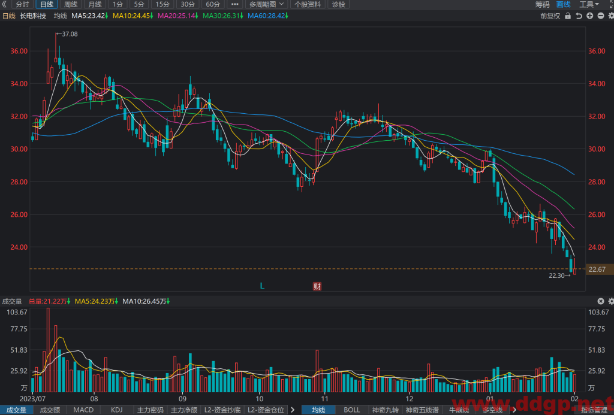Select the 30分 period

click(188, 4)
